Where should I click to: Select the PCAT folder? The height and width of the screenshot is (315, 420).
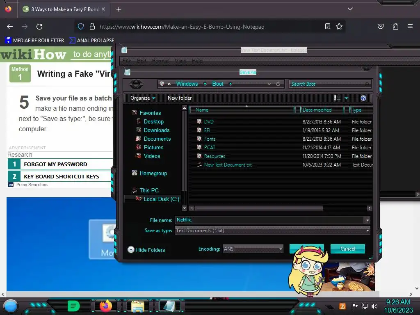210,147
